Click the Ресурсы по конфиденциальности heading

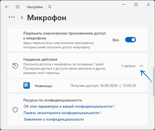pos(53,100)
